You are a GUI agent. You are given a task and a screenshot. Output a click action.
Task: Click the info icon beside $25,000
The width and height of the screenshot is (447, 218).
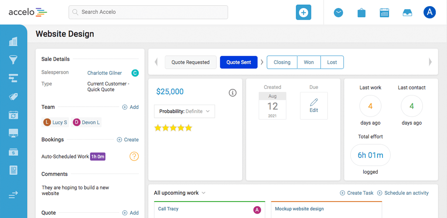[232, 92]
